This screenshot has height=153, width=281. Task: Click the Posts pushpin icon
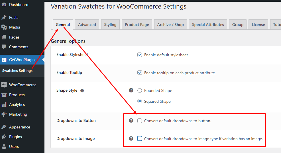tap(4, 17)
